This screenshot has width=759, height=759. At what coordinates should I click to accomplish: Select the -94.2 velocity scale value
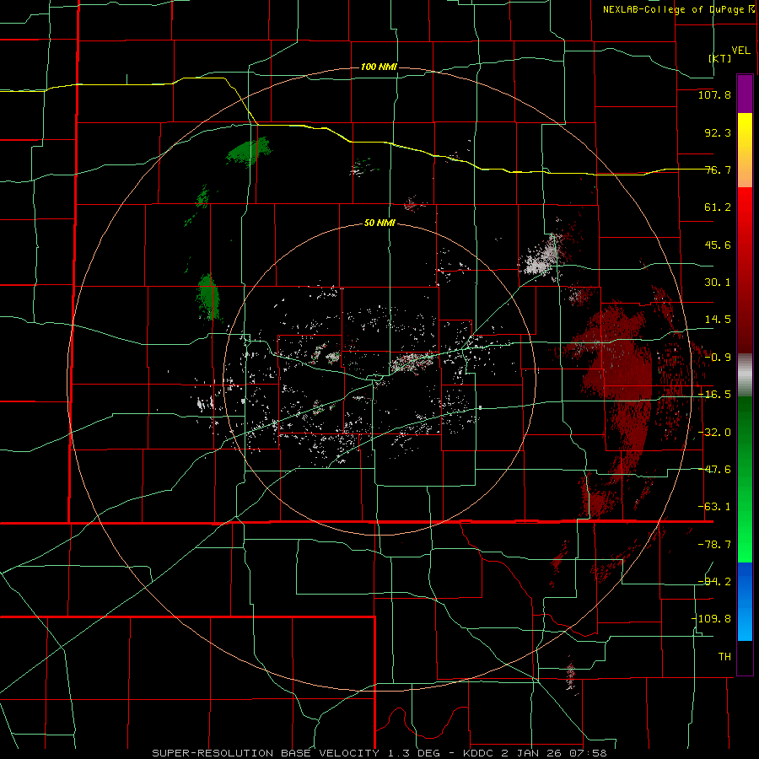tap(714, 581)
